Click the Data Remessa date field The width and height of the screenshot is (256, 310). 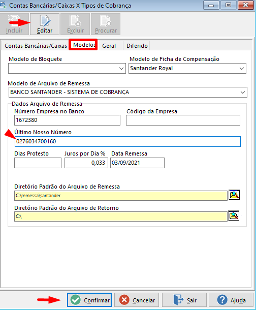click(137, 163)
